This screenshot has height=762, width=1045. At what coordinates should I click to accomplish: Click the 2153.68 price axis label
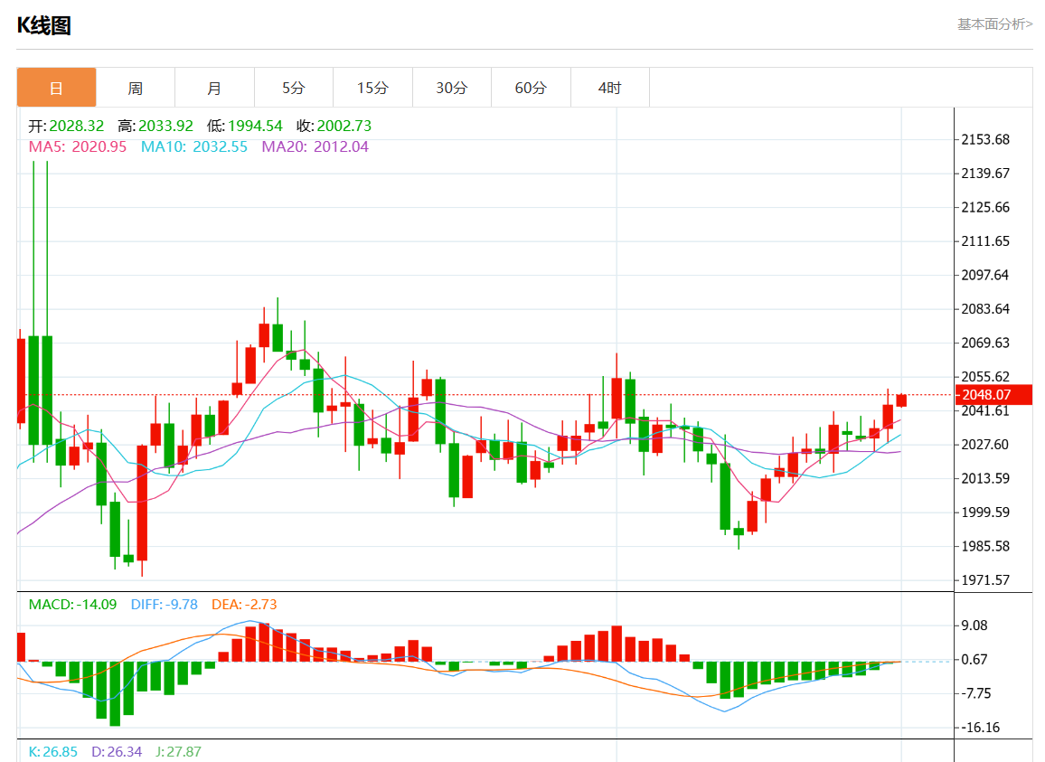[985, 139]
